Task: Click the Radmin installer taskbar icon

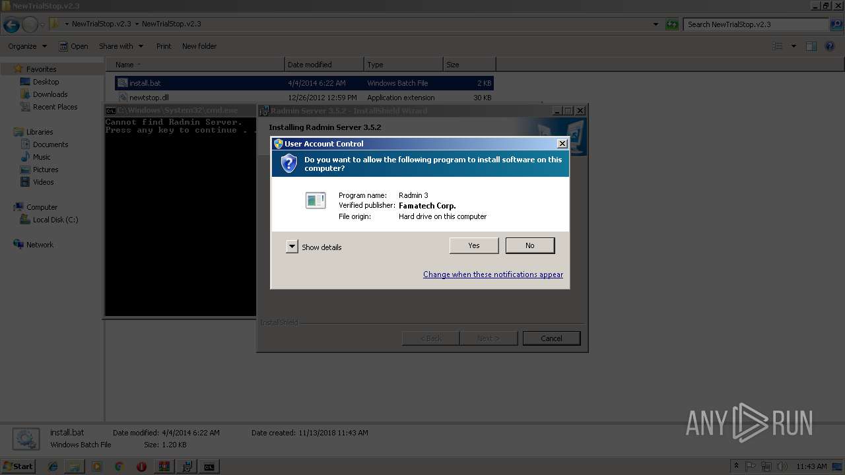Action: point(186,466)
